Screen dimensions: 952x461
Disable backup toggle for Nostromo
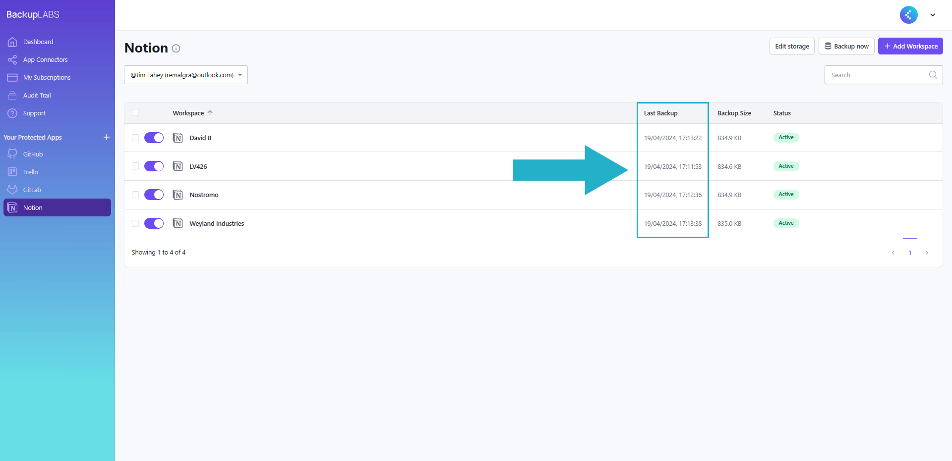[154, 195]
